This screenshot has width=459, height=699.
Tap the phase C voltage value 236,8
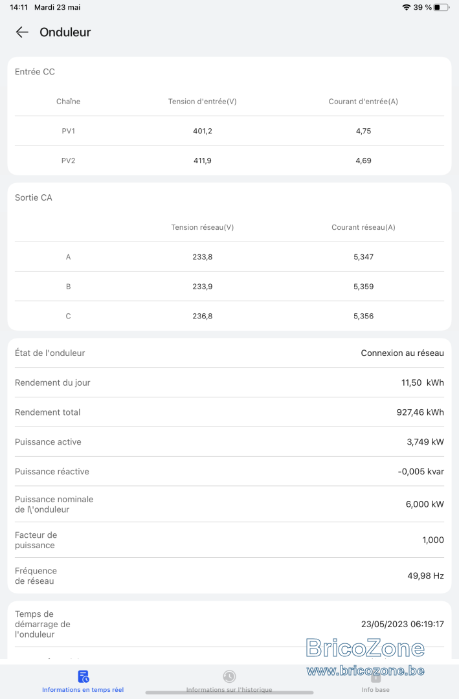pos(203,316)
